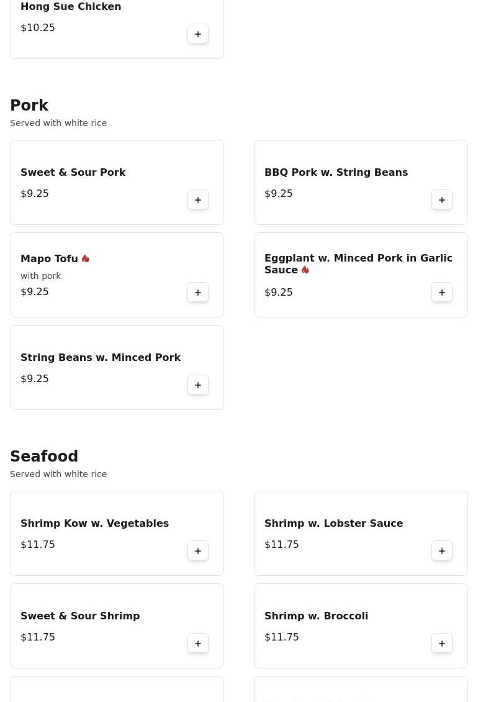
Task: Add Eggplant w. Minced Pork in Garlic Sauce
Action: [442, 293]
